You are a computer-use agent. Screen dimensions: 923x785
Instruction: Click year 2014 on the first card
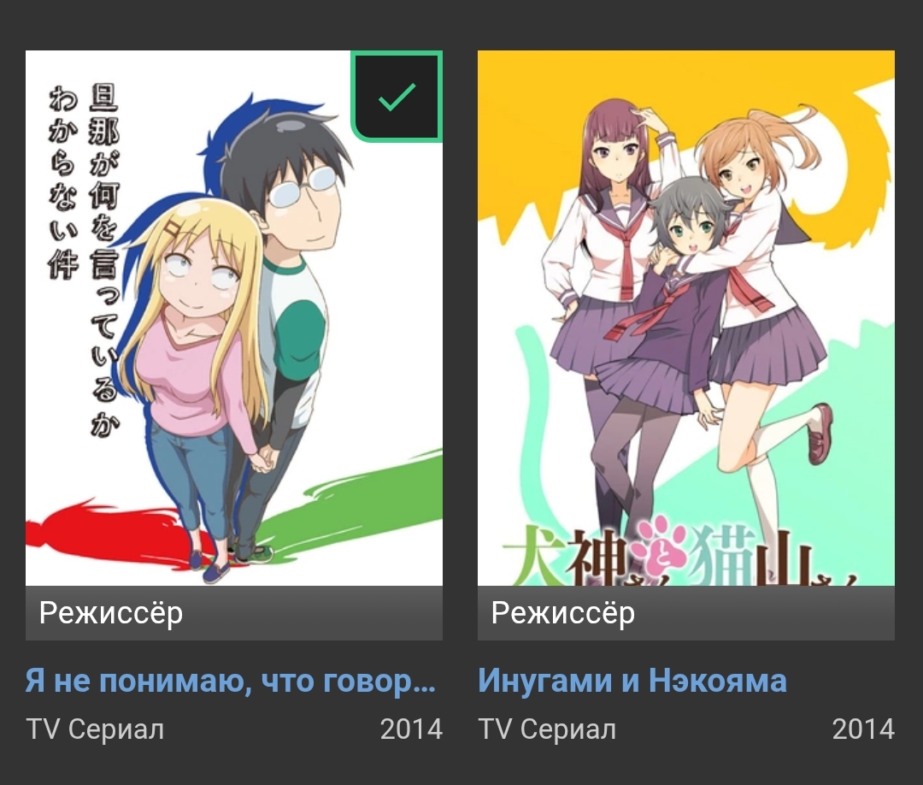point(411,729)
